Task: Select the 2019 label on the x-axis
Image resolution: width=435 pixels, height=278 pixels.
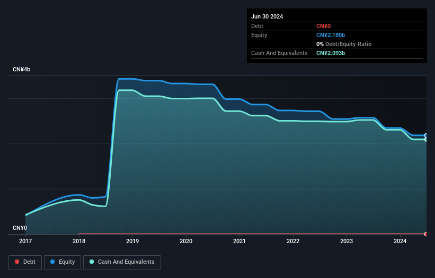Action: pyautogui.click(x=132, y=241)
